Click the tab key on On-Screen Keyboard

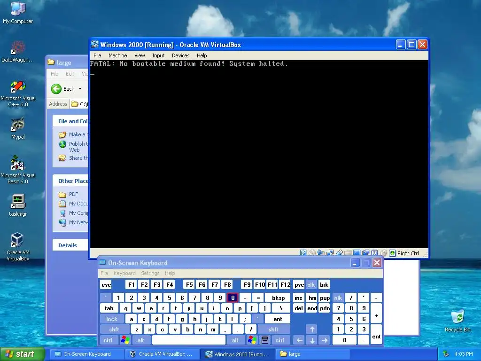point(109,308)
